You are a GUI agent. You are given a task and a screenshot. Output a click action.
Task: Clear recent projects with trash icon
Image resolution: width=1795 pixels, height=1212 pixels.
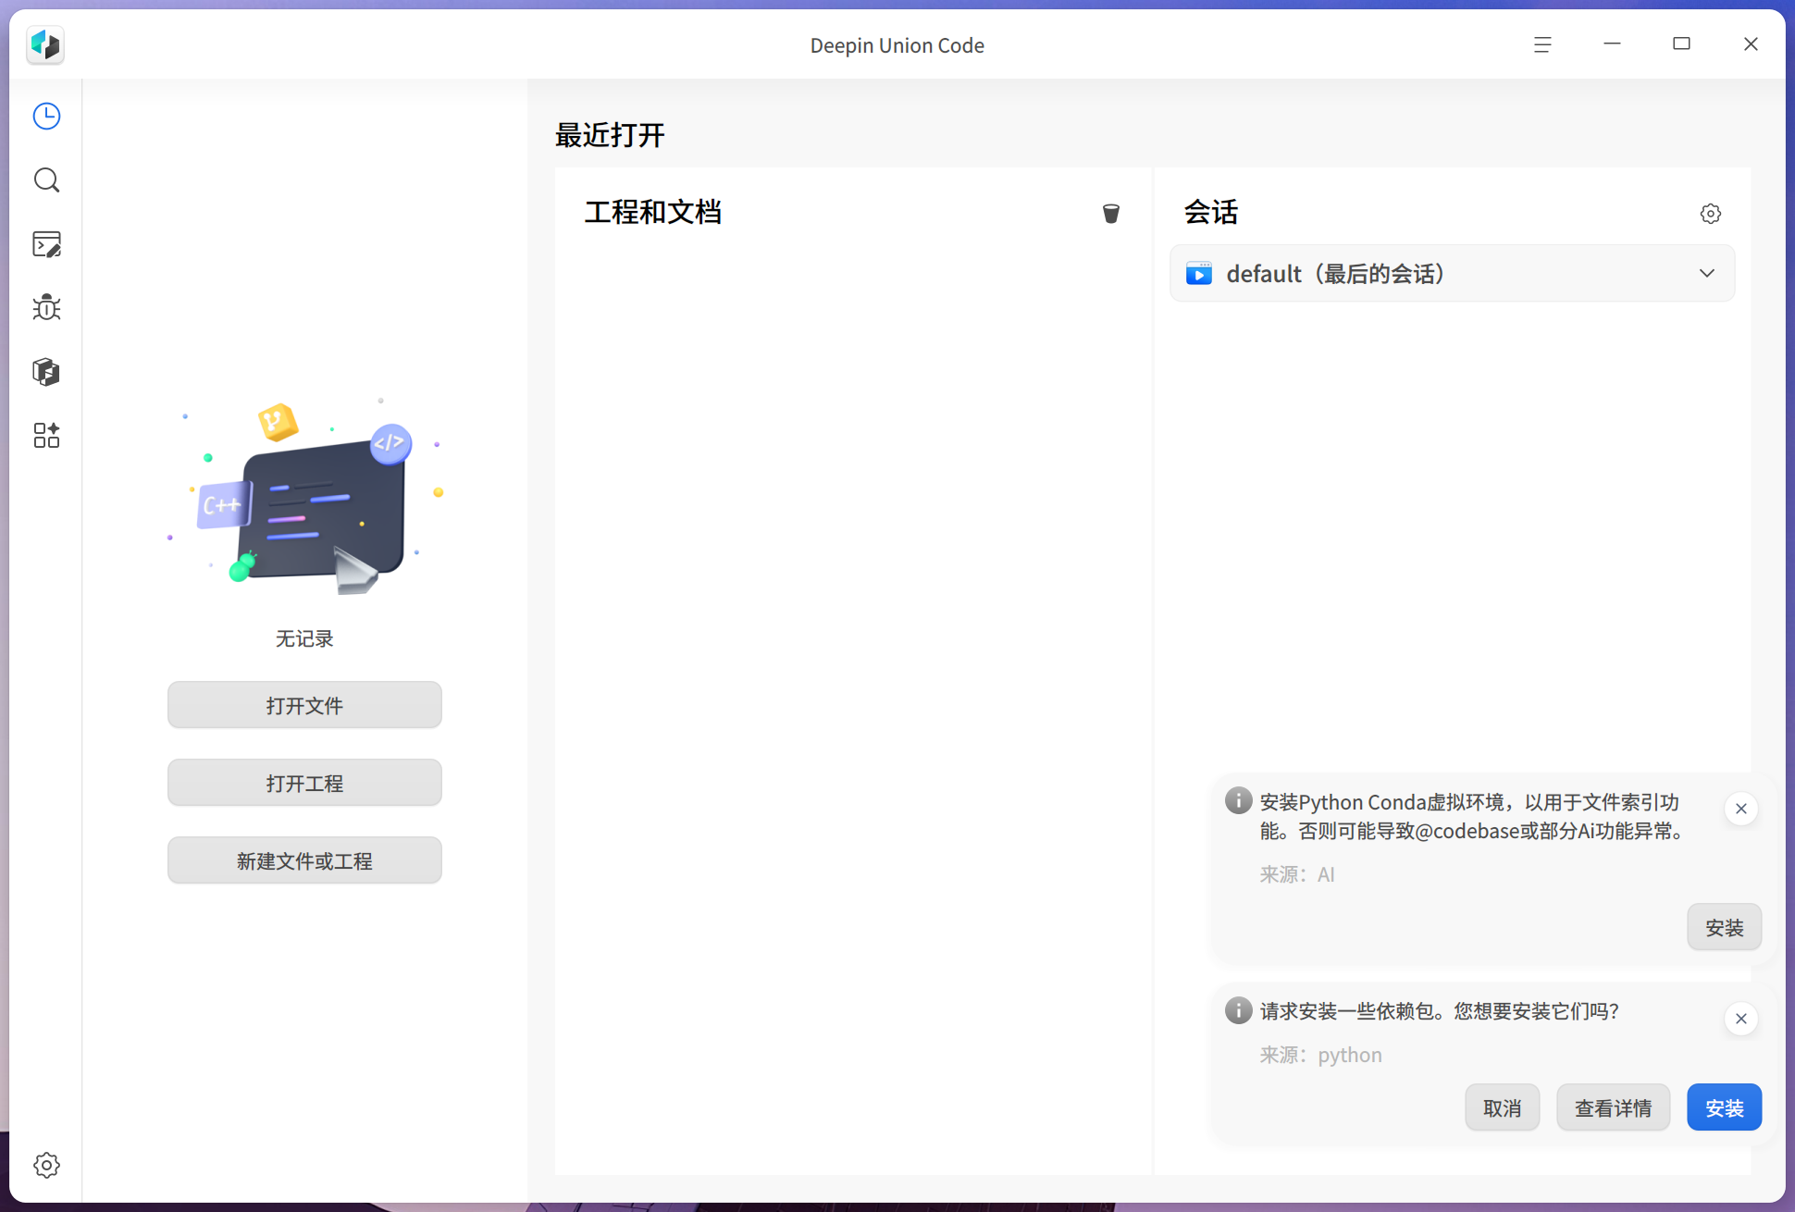click(1111, 214)
